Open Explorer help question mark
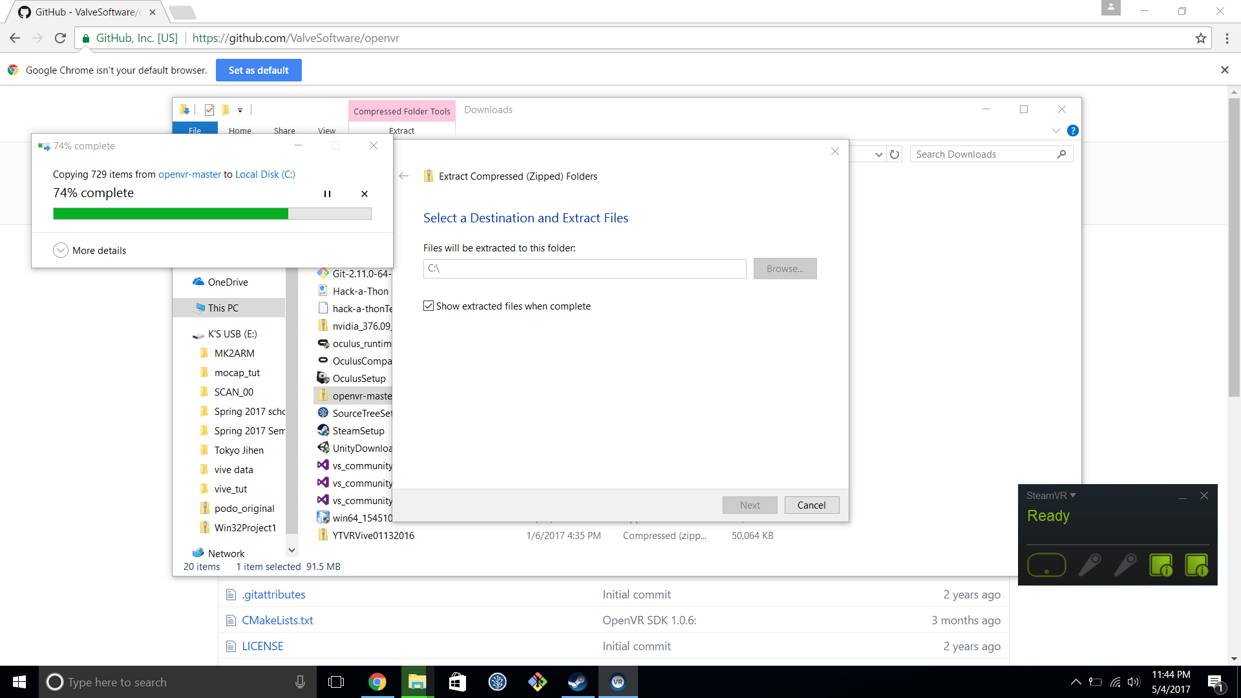Image resolution: width=1241 pixels, height=698 pixels. point(1072,131)
